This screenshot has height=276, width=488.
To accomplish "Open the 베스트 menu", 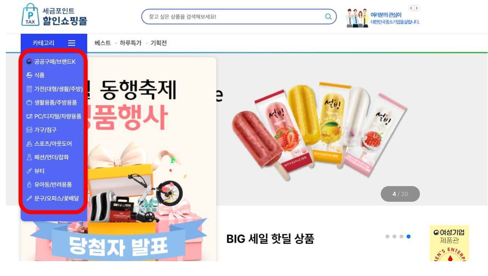I will click(x=103, y=43).
